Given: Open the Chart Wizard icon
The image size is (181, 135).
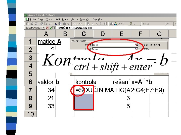Looking at the screenshot, I should click(x=111, y=24).
